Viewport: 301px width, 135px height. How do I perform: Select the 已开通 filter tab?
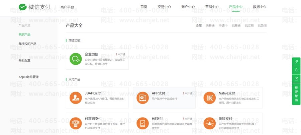236,25
